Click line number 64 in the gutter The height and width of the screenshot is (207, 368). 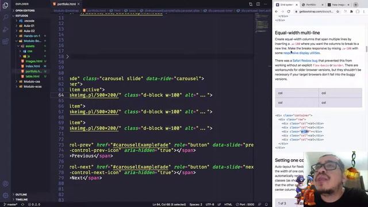pyautogui.click(x=61, y=95)
